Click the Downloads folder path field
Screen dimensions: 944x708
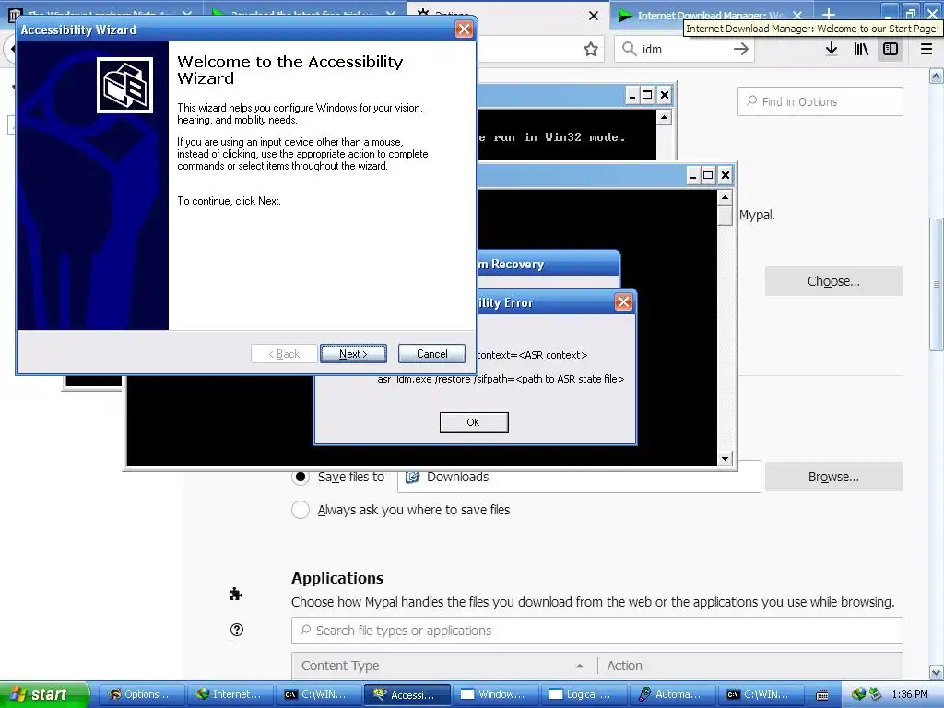pyautogui.click(x=579, y=477)
